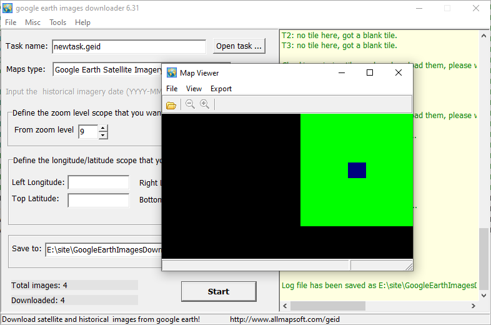Open the Tools menu
Image resolution: width=491 pixels, height=325 pixels.
pyautogui.click(x=58, y=22)
